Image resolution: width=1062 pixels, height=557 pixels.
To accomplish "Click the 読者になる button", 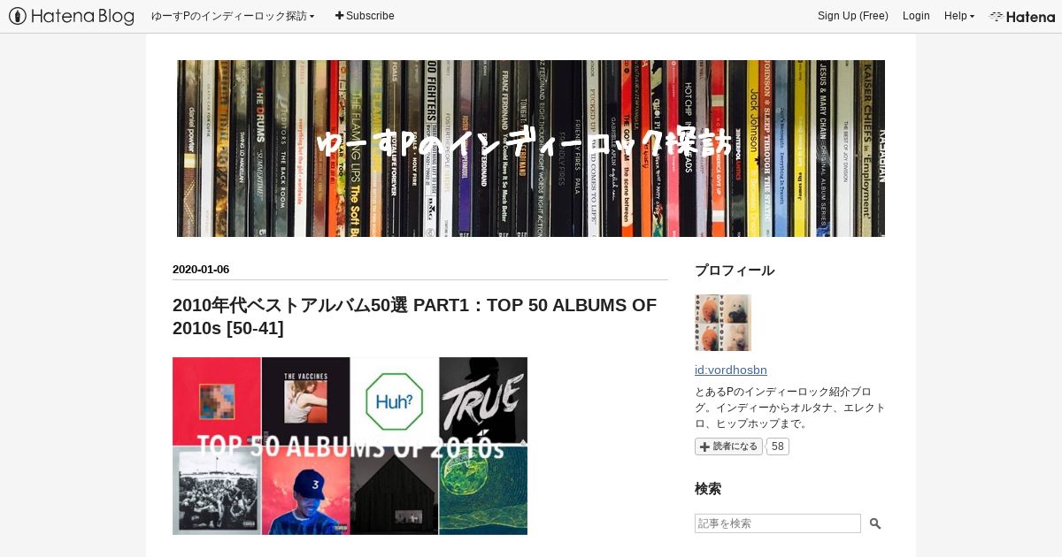I will pos(728,446).
